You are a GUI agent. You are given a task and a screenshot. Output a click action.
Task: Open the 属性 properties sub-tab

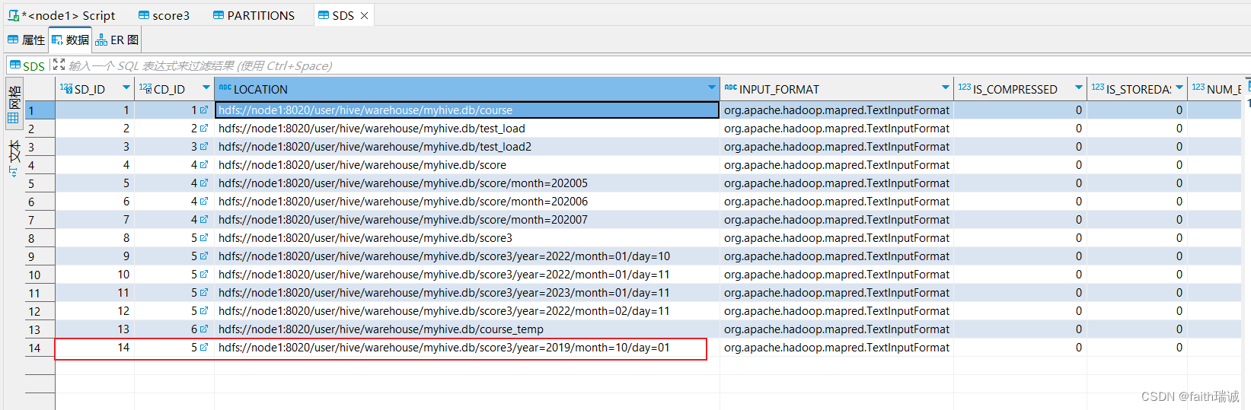click(26, 40)
